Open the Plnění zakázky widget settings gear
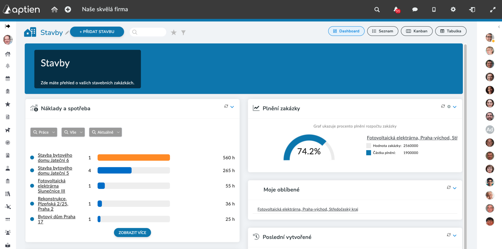Screen dimensions: 502x249 coord(449,106)
